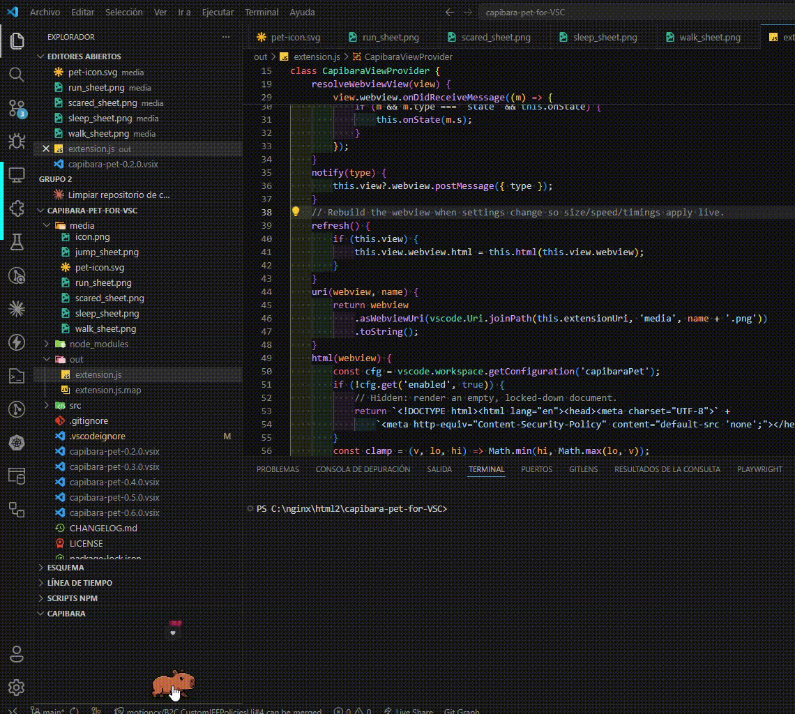The width and height of the screenshot is (795, 714).
Task: Go forward with the right arrow
Action: (467, 12)
